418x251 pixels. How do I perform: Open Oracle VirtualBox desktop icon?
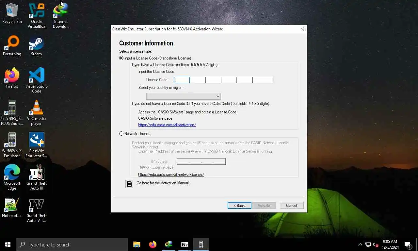coord(37,16)
